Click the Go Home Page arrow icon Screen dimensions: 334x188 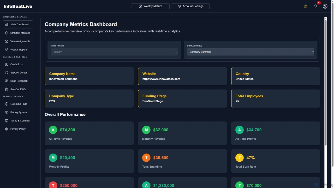[x=7, y=104]
